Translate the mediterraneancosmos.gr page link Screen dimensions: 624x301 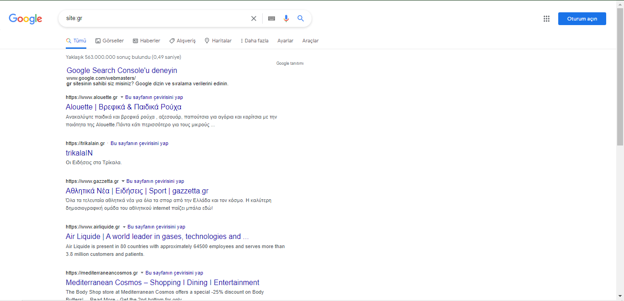pos(175,273)
